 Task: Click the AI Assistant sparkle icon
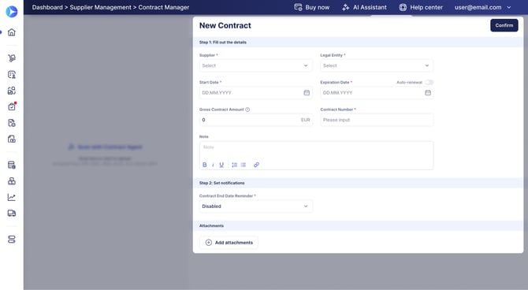(345, 7)
